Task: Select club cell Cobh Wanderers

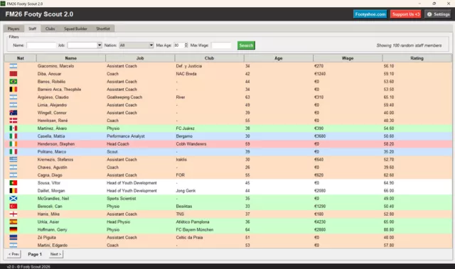Action: tap(191, 144)
